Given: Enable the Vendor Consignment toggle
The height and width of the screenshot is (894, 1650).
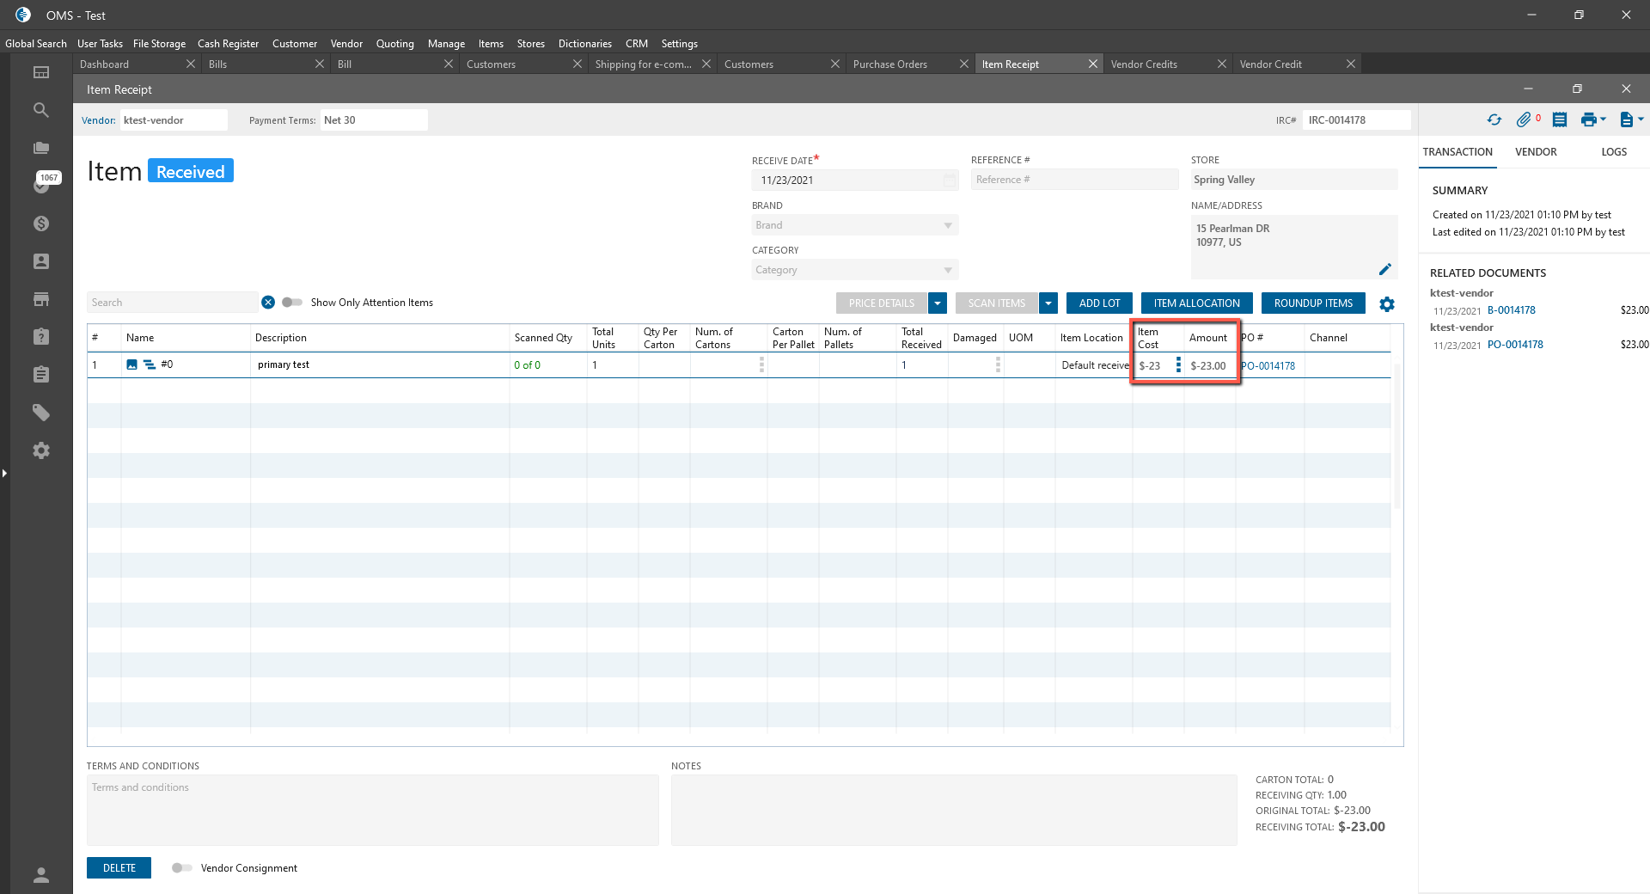Looking at the screenshot, I should 181,868.
